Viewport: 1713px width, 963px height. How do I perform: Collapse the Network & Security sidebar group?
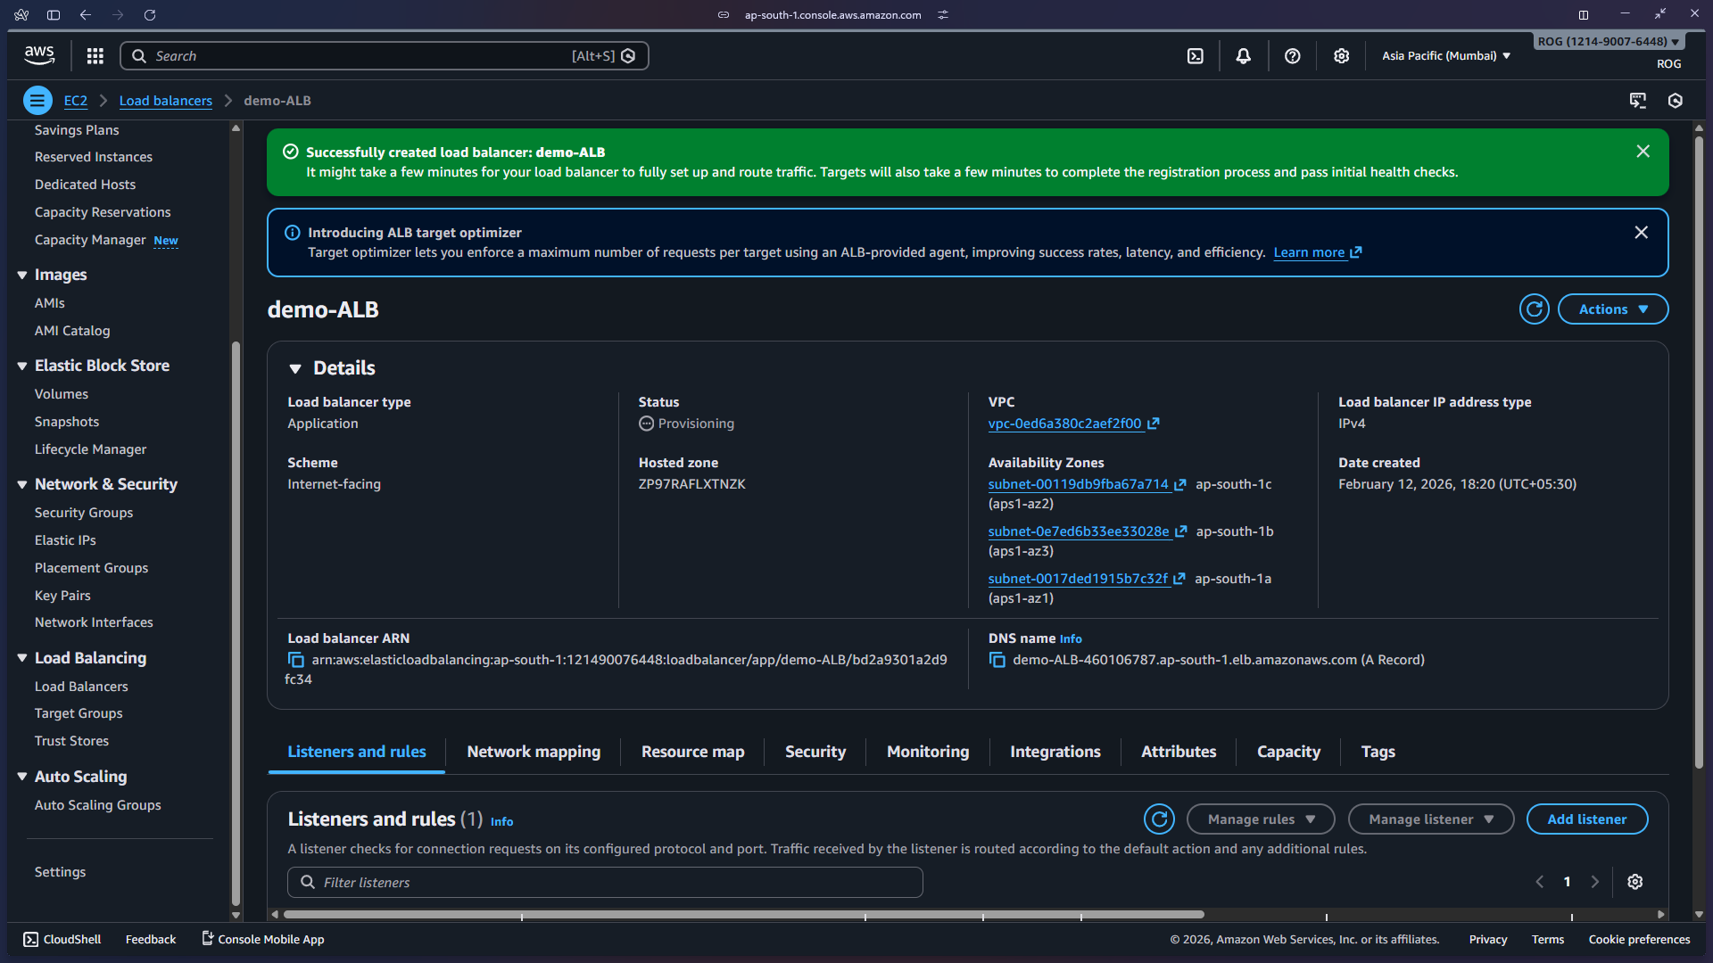(22, 484)
